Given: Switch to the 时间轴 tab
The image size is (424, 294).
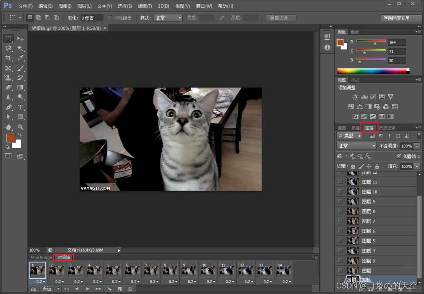Looking at the screenshot, I should 64,257.
